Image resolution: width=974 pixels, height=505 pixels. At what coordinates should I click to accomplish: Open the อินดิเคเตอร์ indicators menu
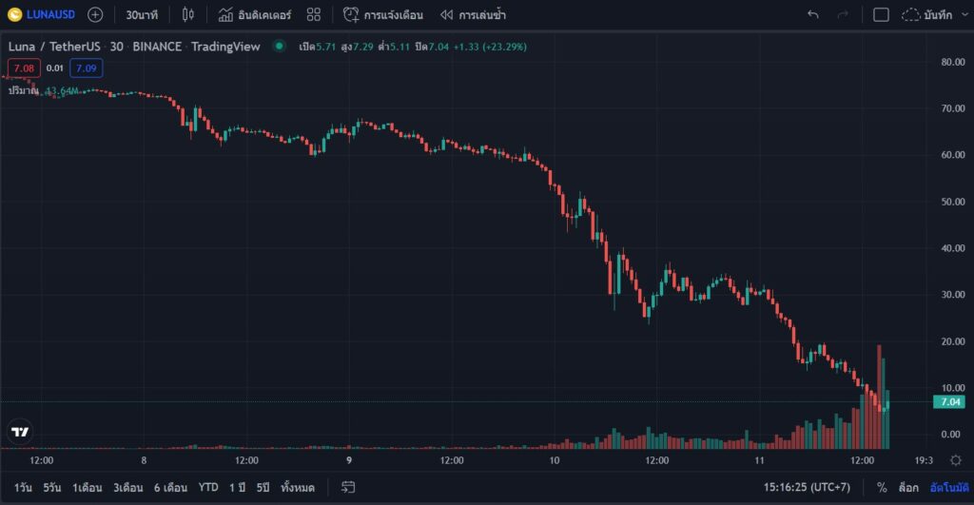click(x=255, y=14)
